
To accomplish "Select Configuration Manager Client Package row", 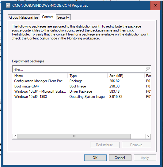I will click(x=81, y=81).
